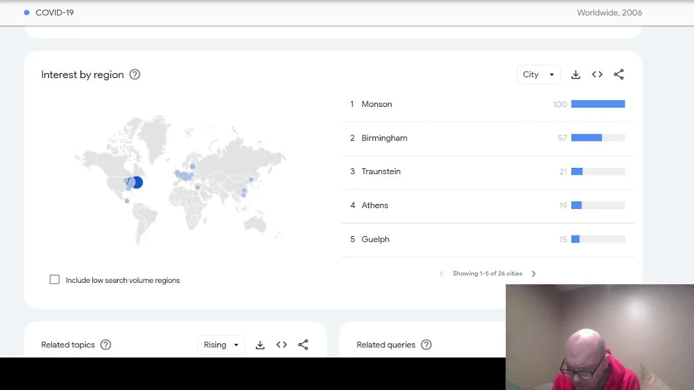Download the Related topics data
Image resolution: width=694 pixels, height=390 pixels.
[x=260, y=345]
